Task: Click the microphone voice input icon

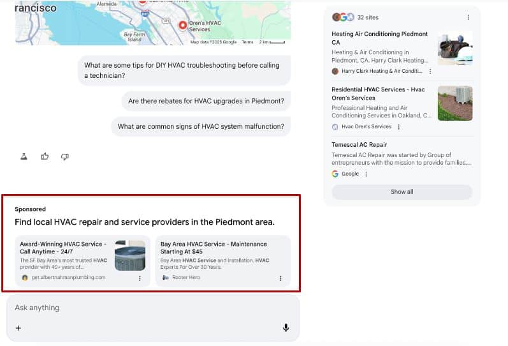Action: (x=286, y=327)
